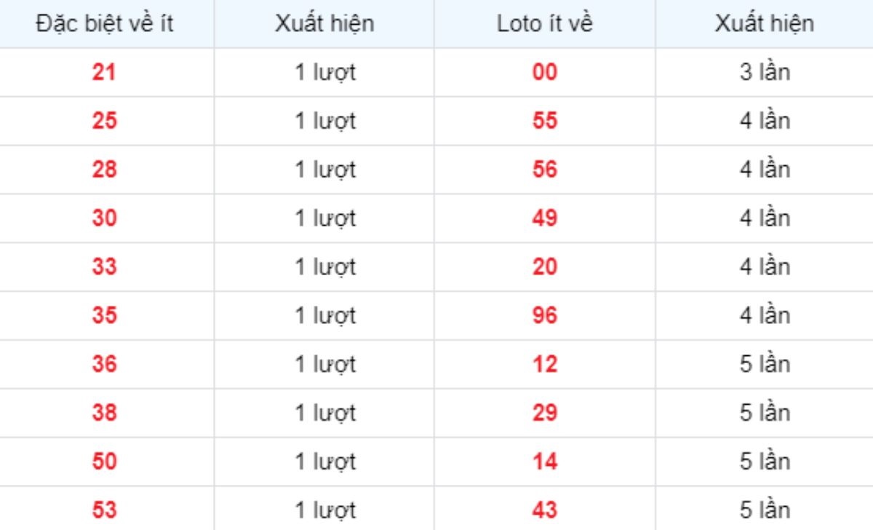Click loto number 56
The image size is (873, 530).
545,170
